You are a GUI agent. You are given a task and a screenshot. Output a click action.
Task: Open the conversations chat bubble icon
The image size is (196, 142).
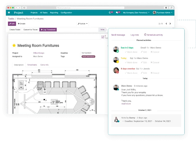pos(117,12)
